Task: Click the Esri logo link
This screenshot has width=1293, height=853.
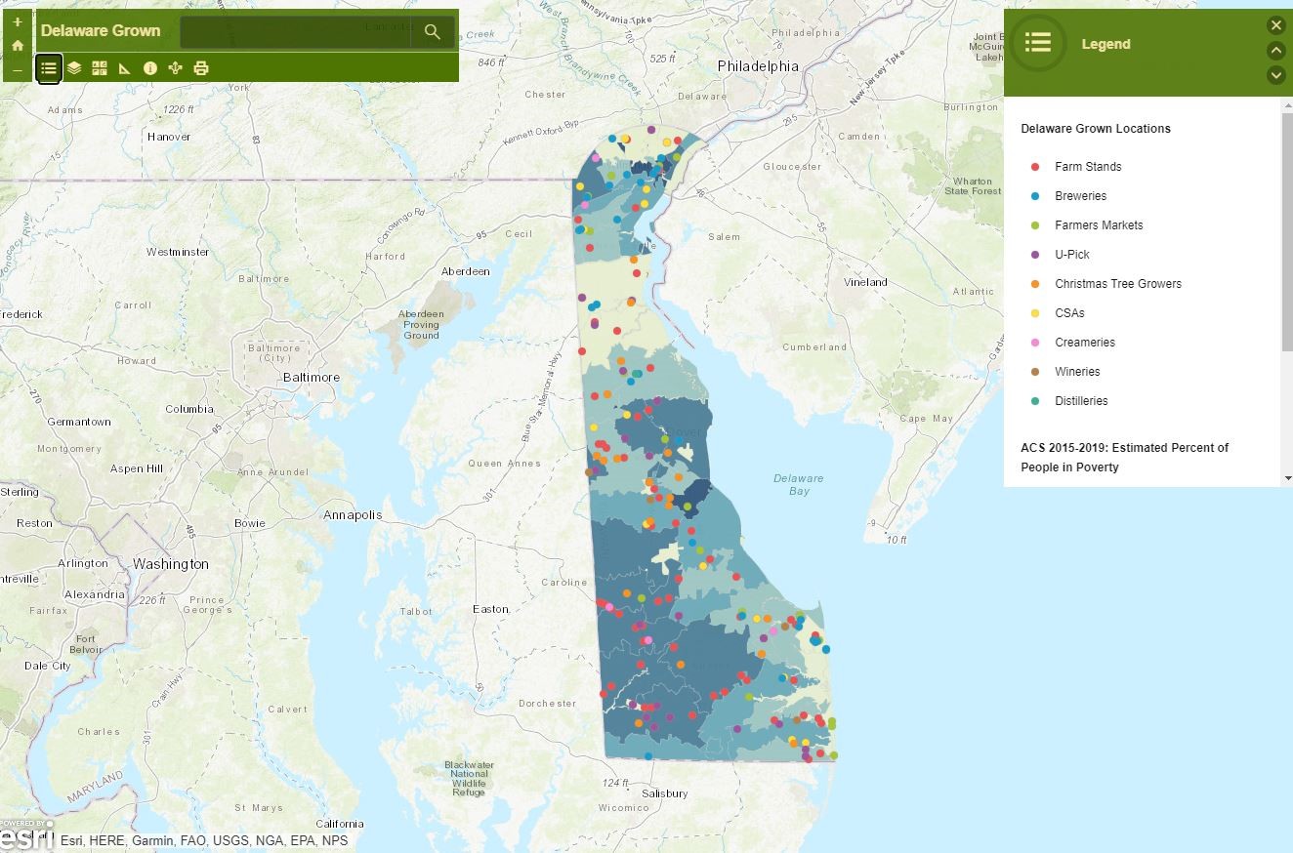Action: coord(26,837)
